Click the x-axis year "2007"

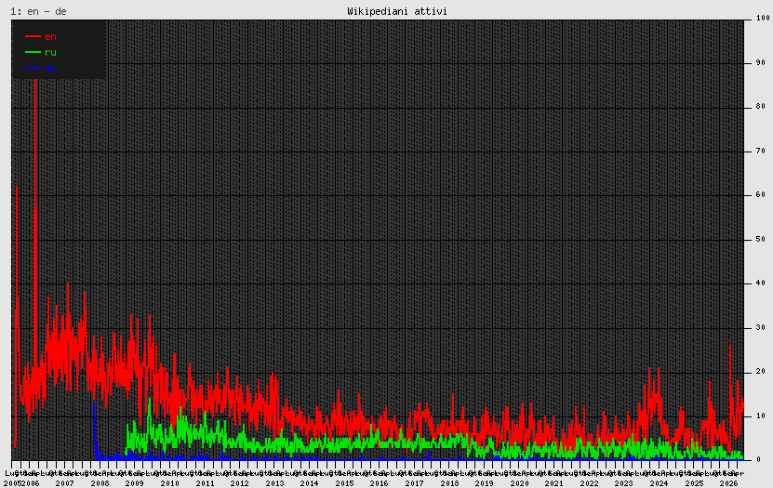(65, 483)
